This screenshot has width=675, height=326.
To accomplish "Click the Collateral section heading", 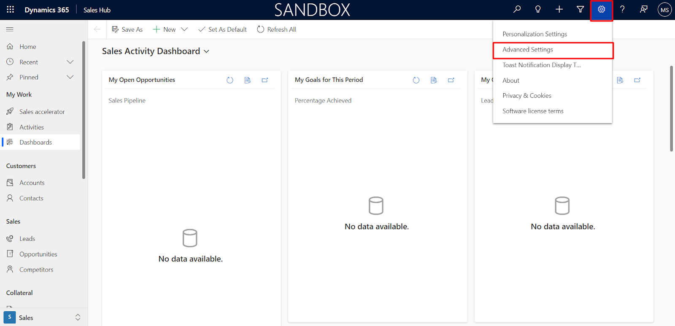I will [19, 293].
